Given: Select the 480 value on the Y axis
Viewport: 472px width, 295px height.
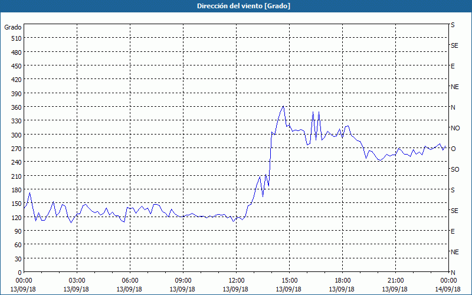Looking at the screenshot, I should point(17,53).
